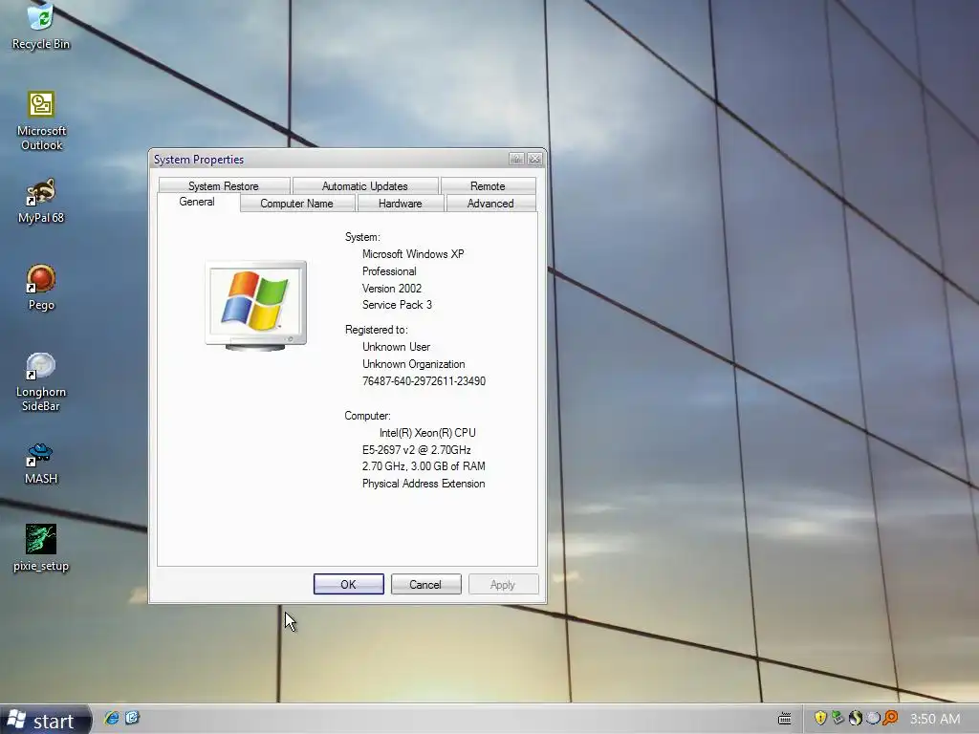Select the Microsoft Outlook desktop icon
This screenshot has width=979, height=734.
coord(41,120)
